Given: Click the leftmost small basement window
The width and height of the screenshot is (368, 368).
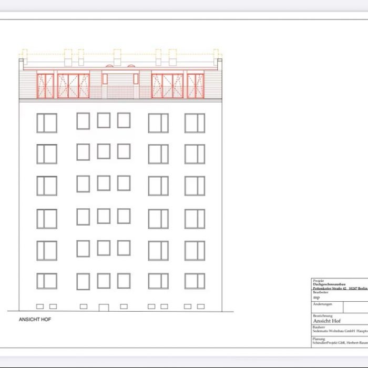Looking at the screenshot, I should coord(40,306).
